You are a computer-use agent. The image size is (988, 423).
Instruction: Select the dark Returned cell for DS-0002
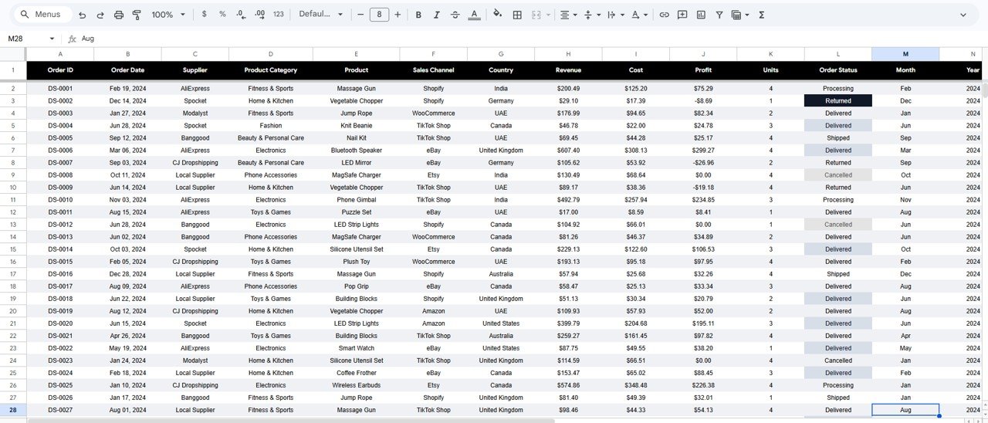click(838, 101)
